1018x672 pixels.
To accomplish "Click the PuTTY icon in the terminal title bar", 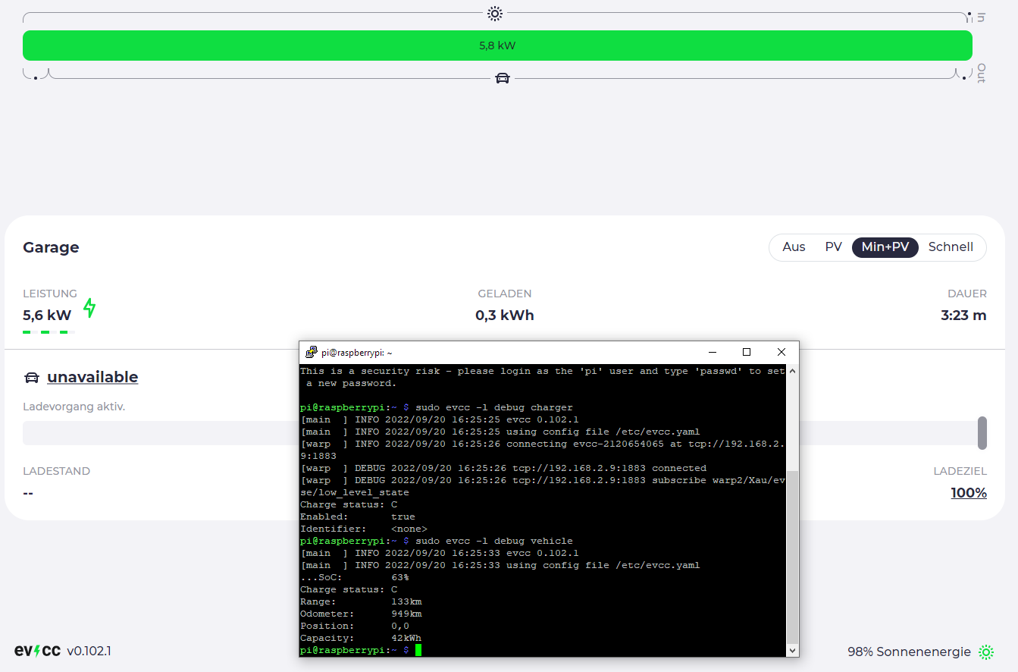I will [x=311, y=352].
